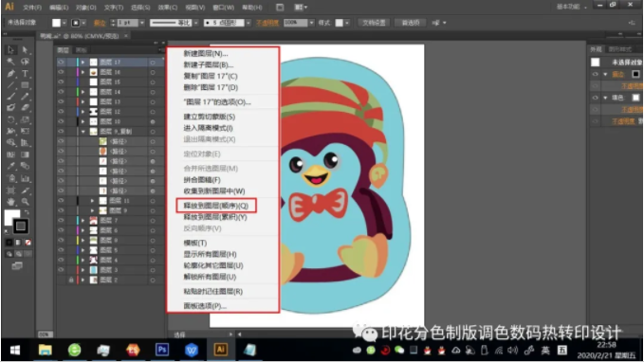Toggle visibility of 图层 14
644x362 pixels.
(61, 92)
